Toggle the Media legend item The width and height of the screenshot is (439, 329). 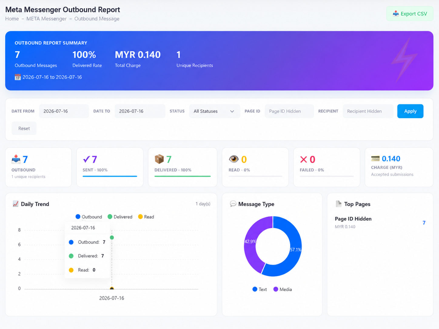(x=283, y=289)
